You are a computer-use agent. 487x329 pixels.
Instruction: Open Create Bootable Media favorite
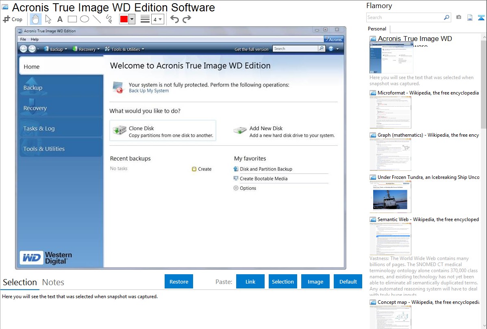[261, 178]
